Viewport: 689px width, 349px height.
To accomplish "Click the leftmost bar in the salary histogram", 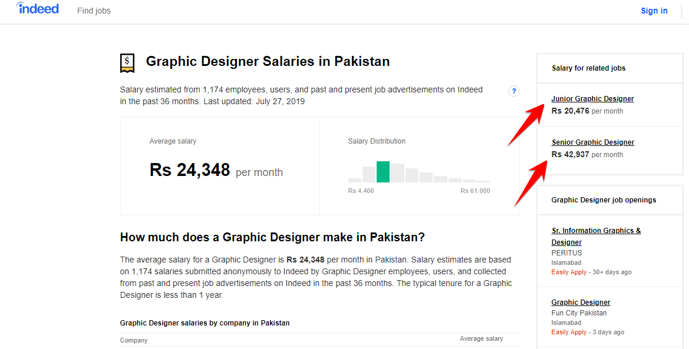I will 354,180.
